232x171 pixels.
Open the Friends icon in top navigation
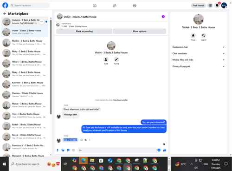coord(115,6)
